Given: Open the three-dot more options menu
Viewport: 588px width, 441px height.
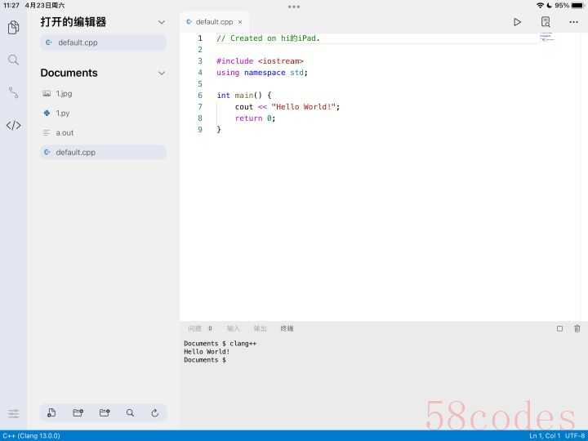Looking at the screenshot, I should (573, 22).
